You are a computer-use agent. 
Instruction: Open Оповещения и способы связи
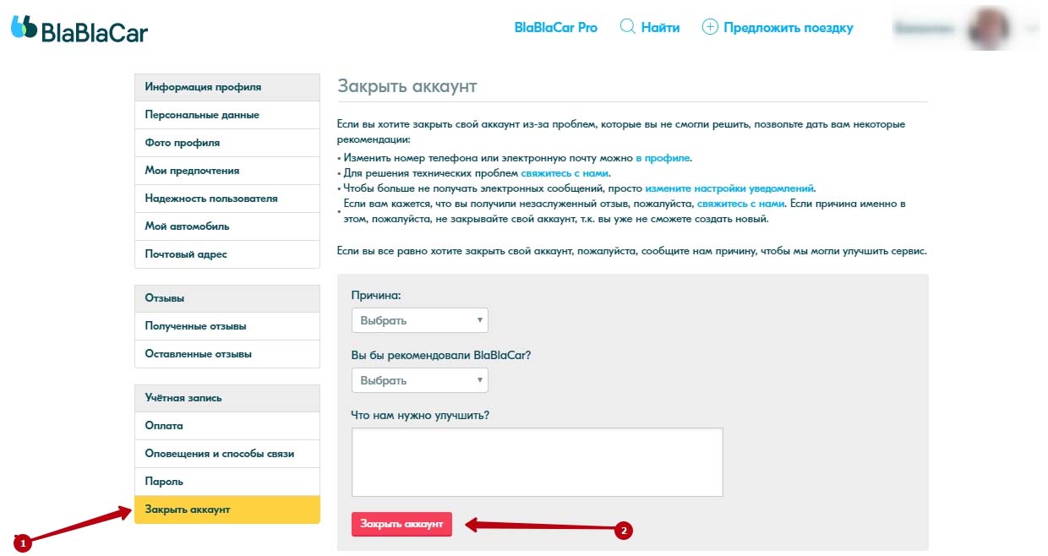[227, 454]
